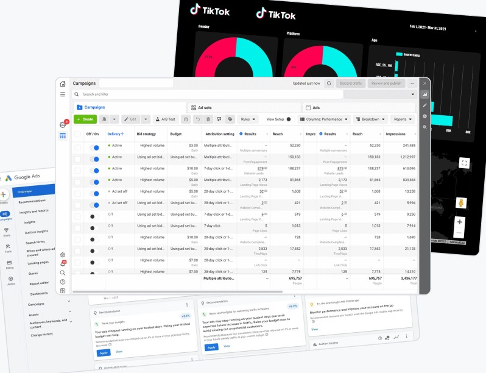The image size is (486, 373).
Task: Open the settings gear in Ads Manager sidebar
Action: click(63, 255)
